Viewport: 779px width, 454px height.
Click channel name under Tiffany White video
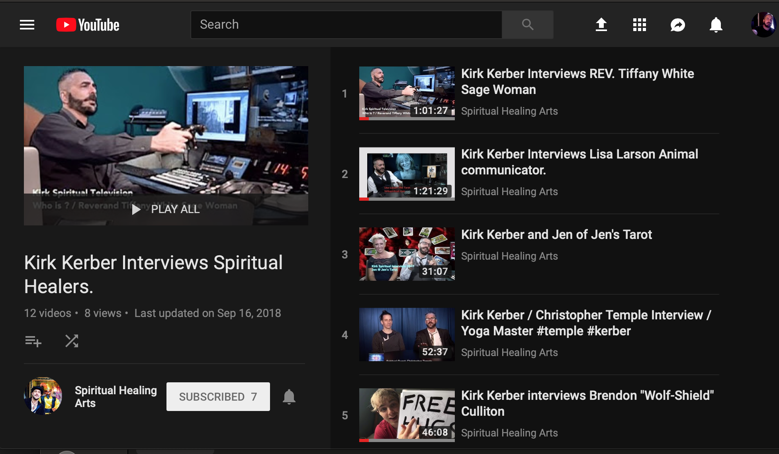point(509,111)
